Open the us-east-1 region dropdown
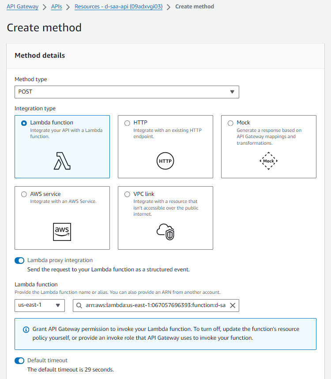 pyautogui.click(x=40, y=305)
